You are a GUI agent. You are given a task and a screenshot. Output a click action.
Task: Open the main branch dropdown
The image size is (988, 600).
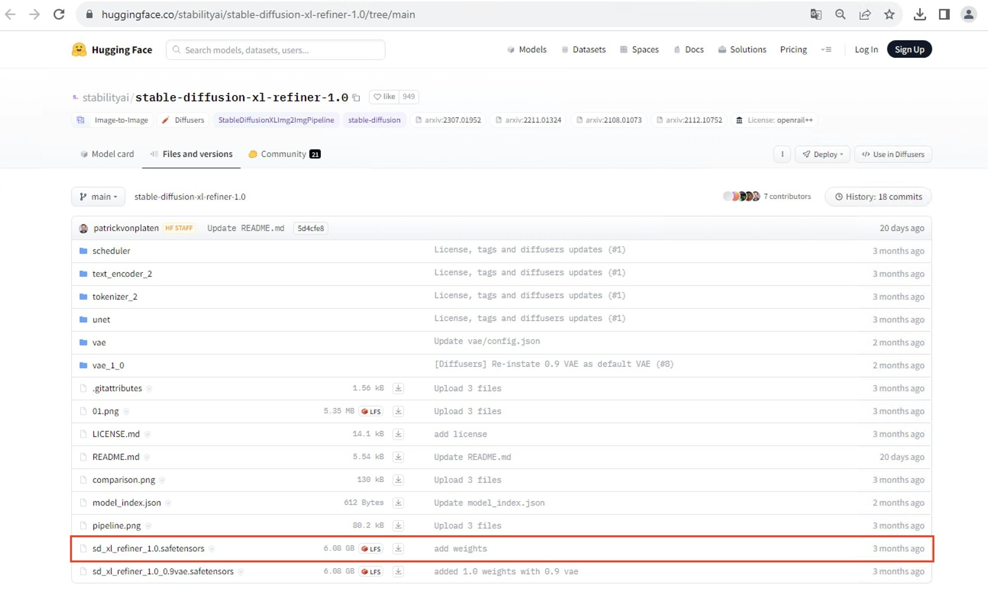point(98,197)
